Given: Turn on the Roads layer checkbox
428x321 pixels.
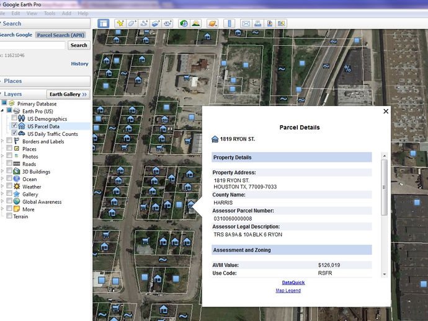Looking at the screenshot, I should click(9, 163).
